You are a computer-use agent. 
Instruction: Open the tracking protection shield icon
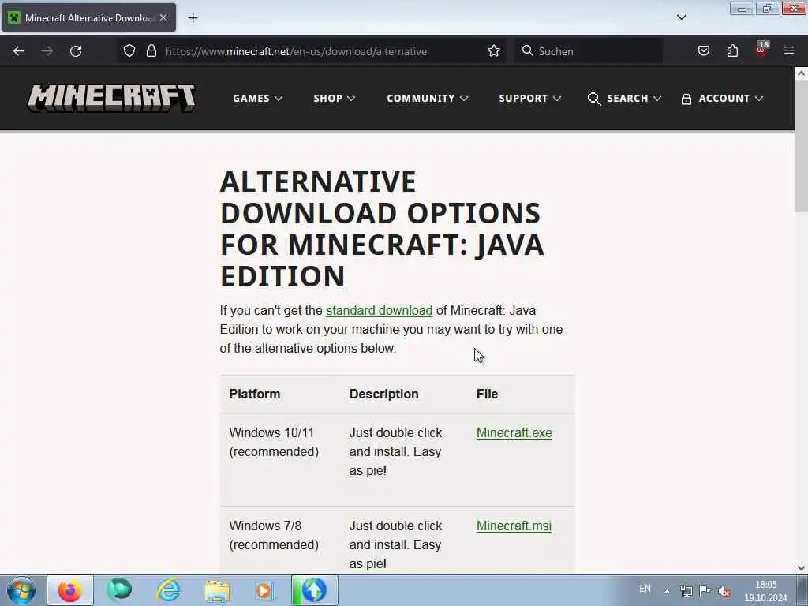coord(129,50)
